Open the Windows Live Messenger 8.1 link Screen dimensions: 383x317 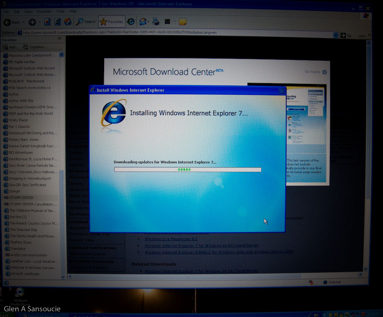pos(171,239)
